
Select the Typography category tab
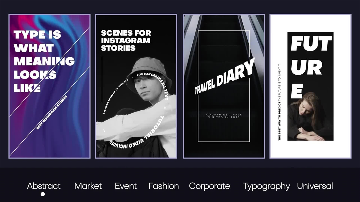click(266, 186)
